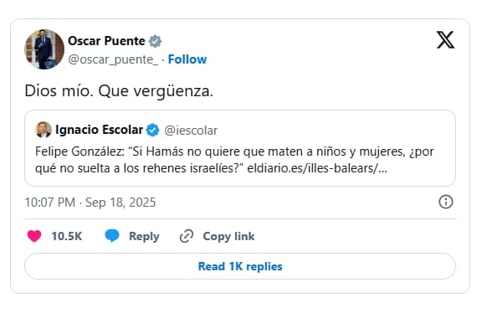Click the copy link chain icon

pyautogui.click(x=187, y=236)
